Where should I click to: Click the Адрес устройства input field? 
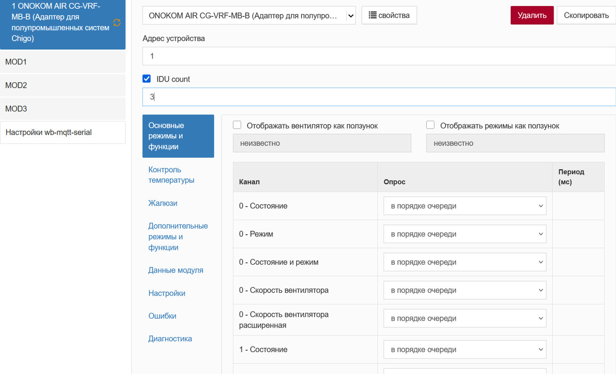(x=378, y=56)
